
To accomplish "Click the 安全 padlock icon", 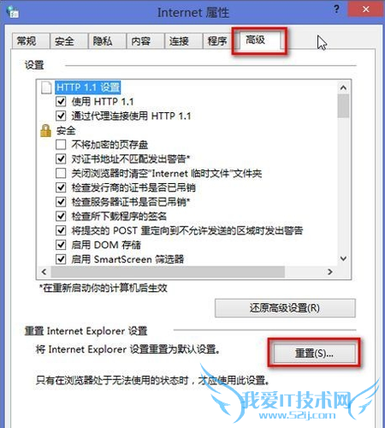I will (45, 131).
